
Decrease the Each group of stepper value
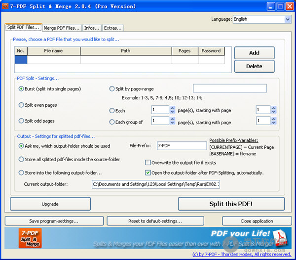172,124
